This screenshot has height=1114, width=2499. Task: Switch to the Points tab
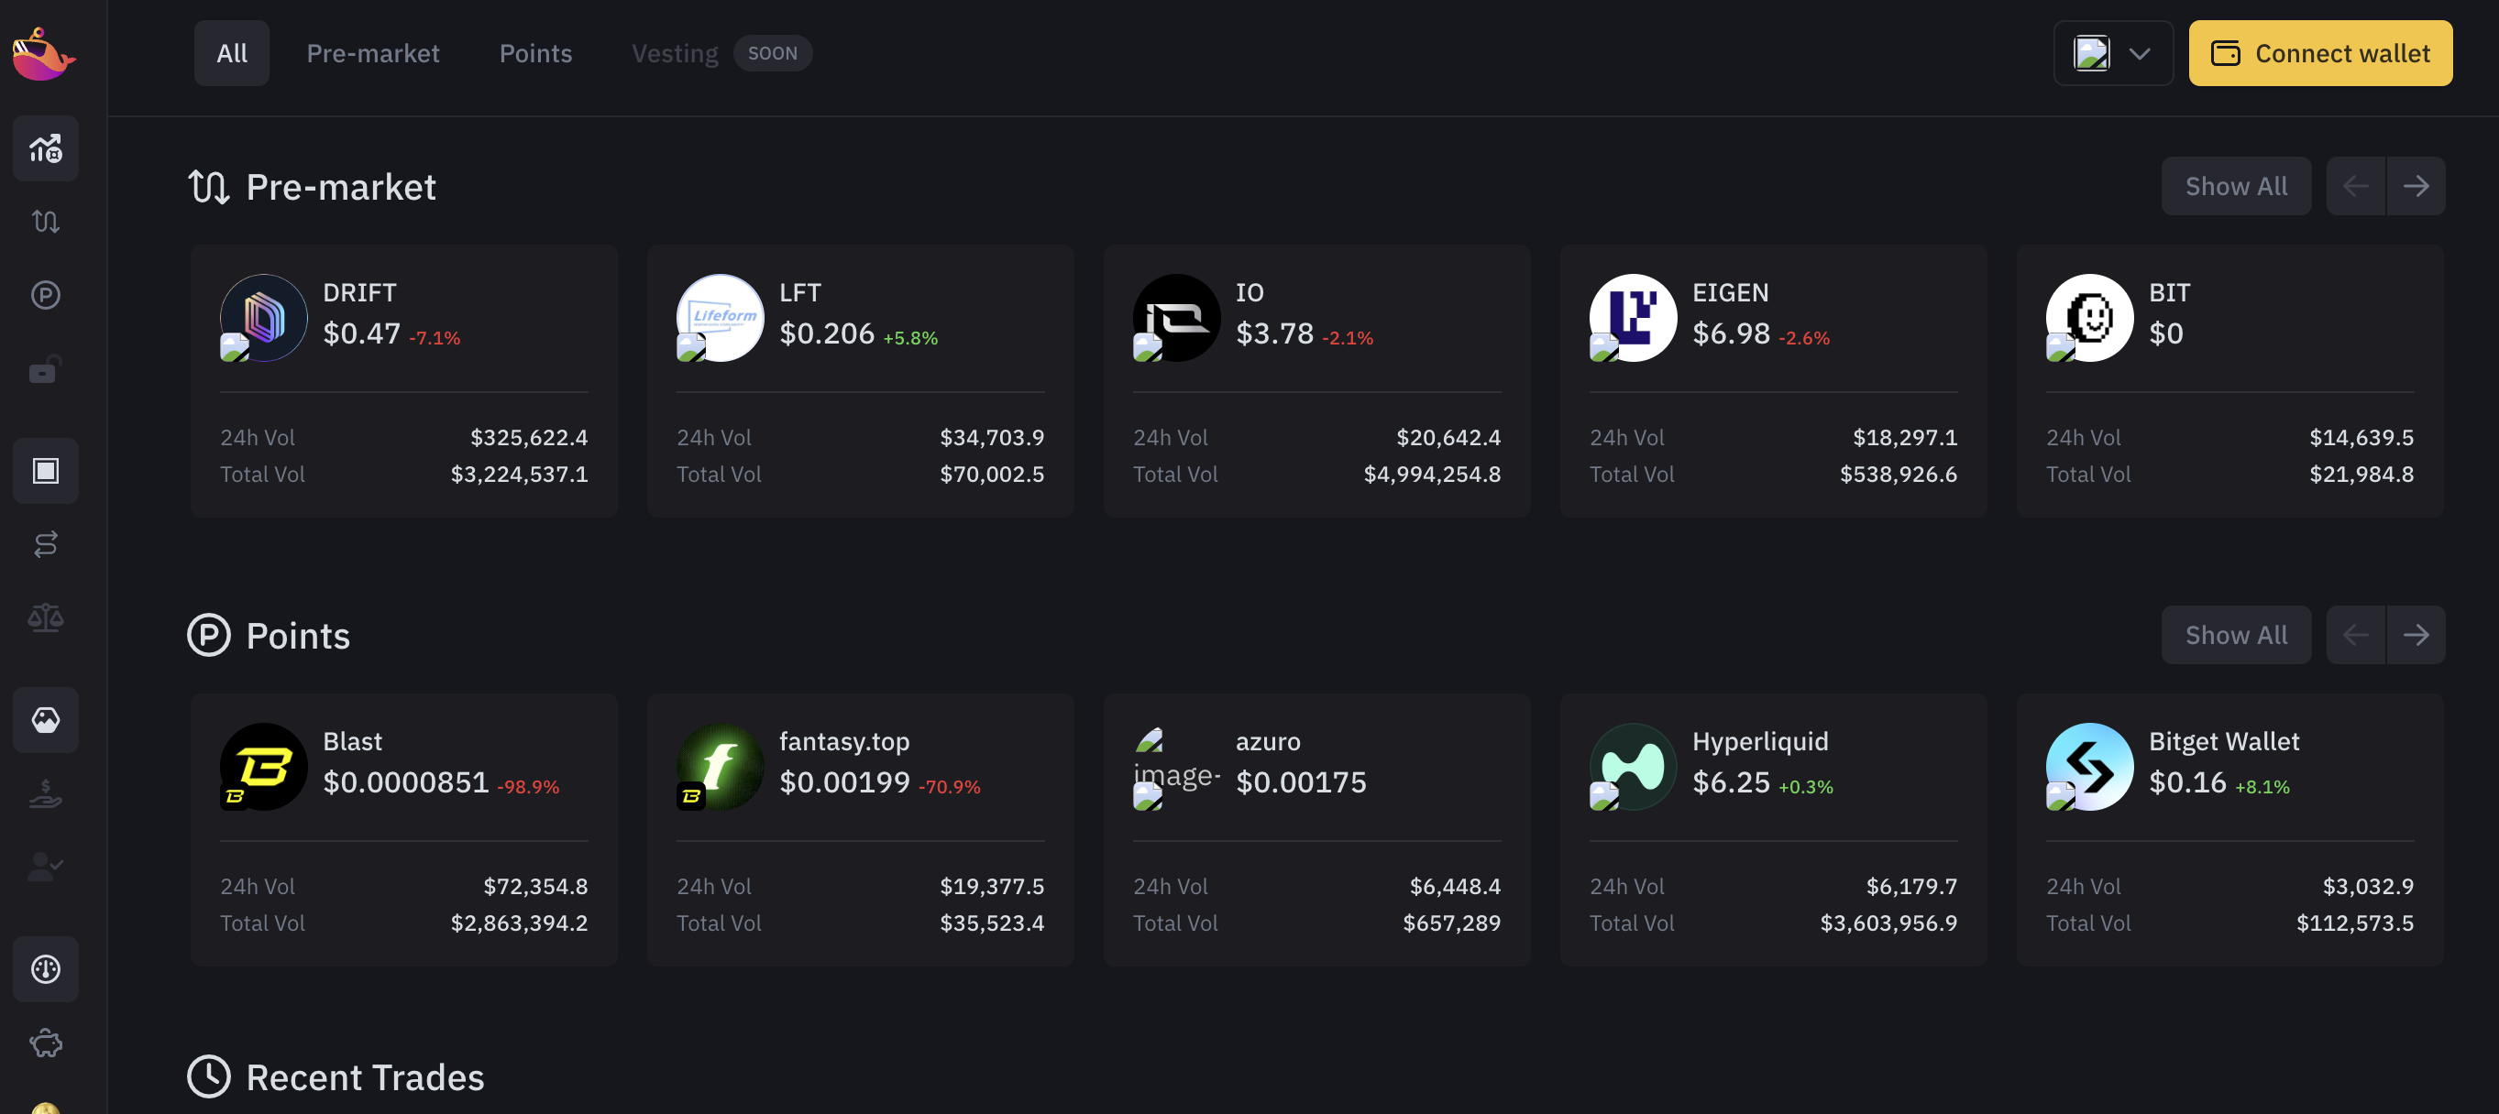point(535,53)
